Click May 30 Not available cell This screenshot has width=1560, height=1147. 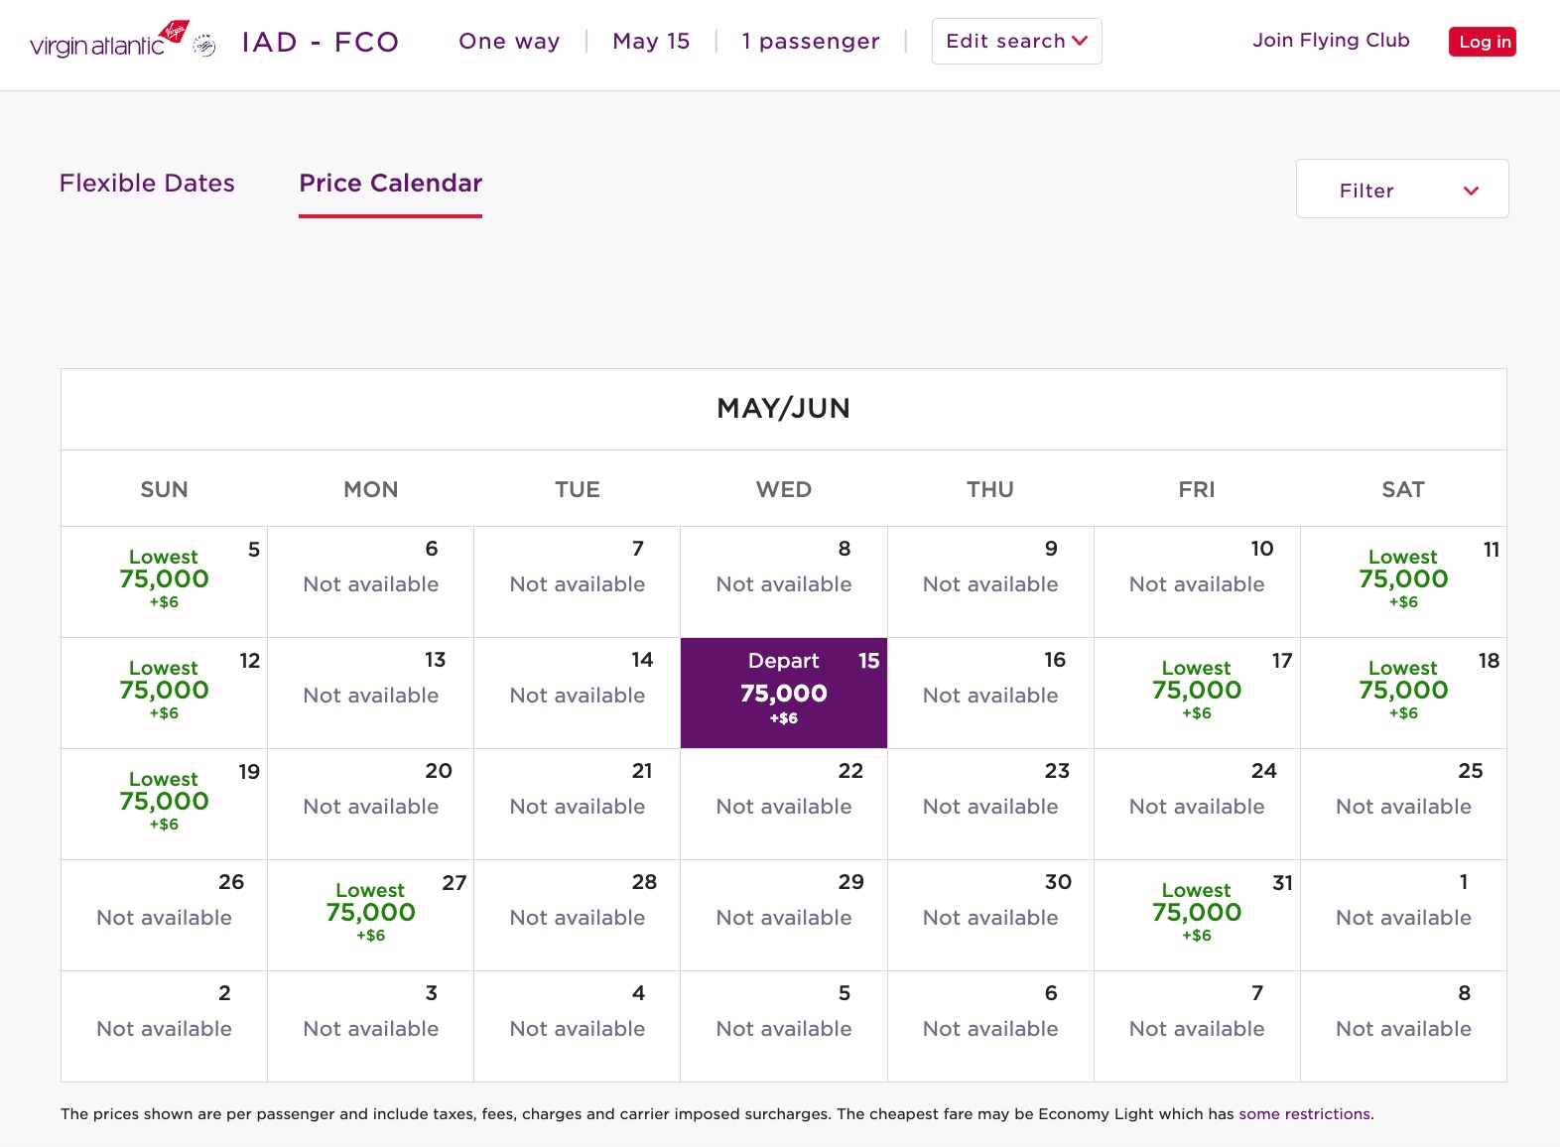click(x=990, y=916)
